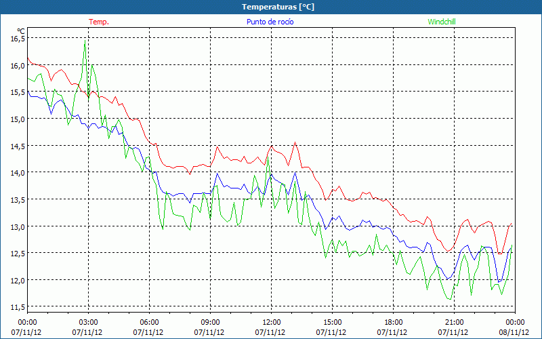Click the 15,0 y-axis value
Screen dimensions: 542x339
(x=17, y=119)
